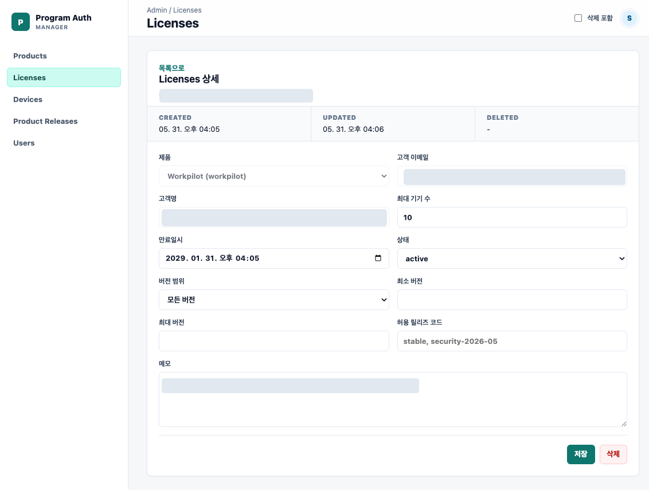649x490 pixels.
Task: Click the 허용 릴리즈 코드 input field
Action: pos(512,341)
